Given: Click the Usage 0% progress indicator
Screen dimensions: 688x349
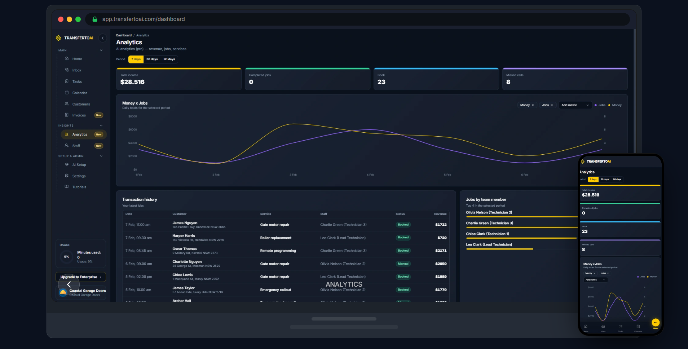Looking at the screenshot, I should (66, 257).
